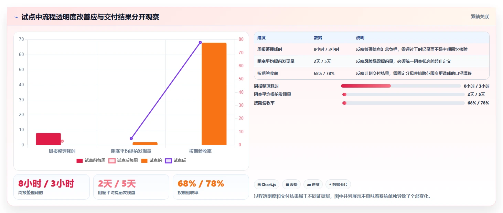Click the 按期验收率 progress bar

pos(404,103)
